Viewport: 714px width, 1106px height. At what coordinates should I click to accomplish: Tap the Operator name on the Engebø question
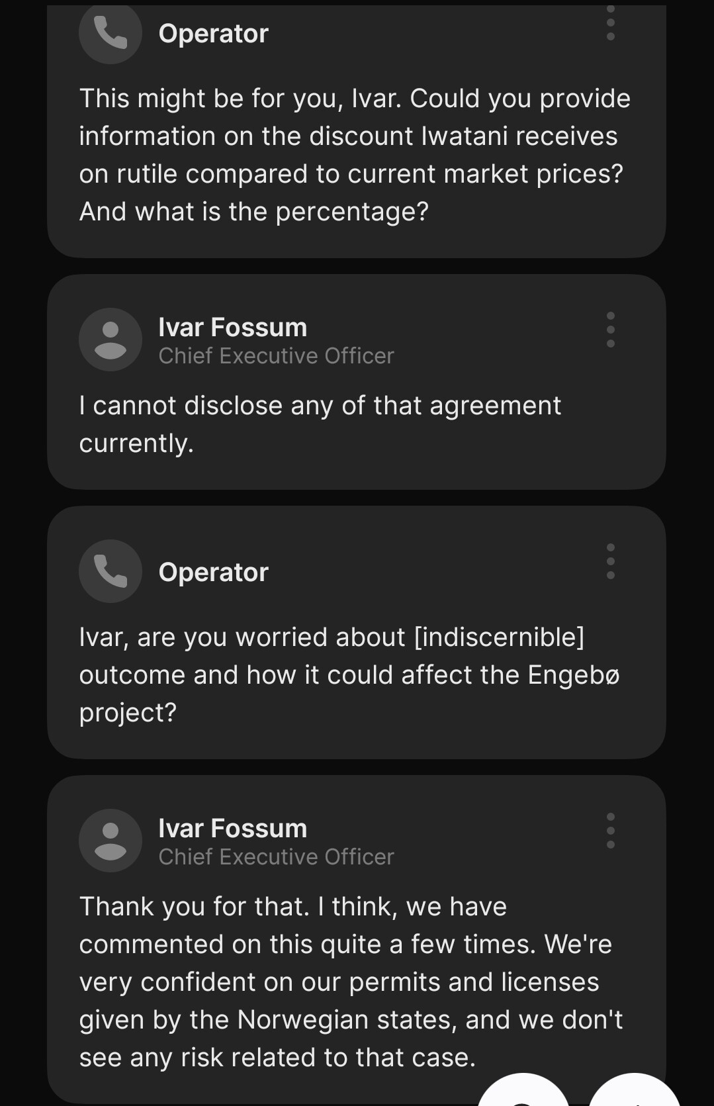click(214, 572)
